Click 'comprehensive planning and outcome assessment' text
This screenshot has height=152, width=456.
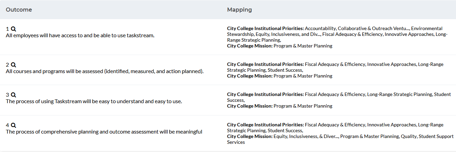coord(104,132)
